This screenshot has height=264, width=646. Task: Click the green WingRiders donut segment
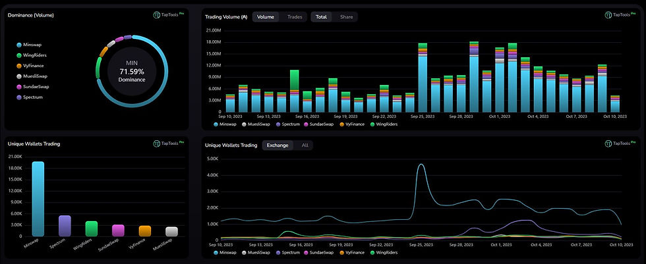pyautogui.click(x=98, y=68)
